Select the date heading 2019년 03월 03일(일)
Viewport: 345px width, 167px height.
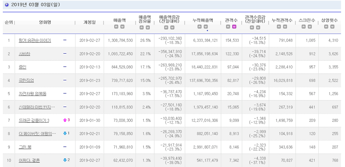point(36,5)
